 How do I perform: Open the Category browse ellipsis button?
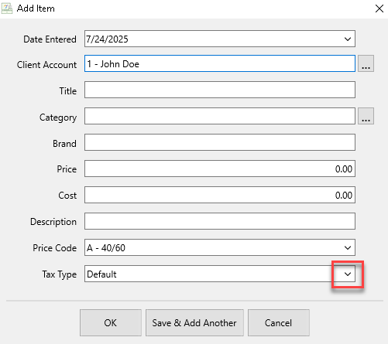[366, 116]
